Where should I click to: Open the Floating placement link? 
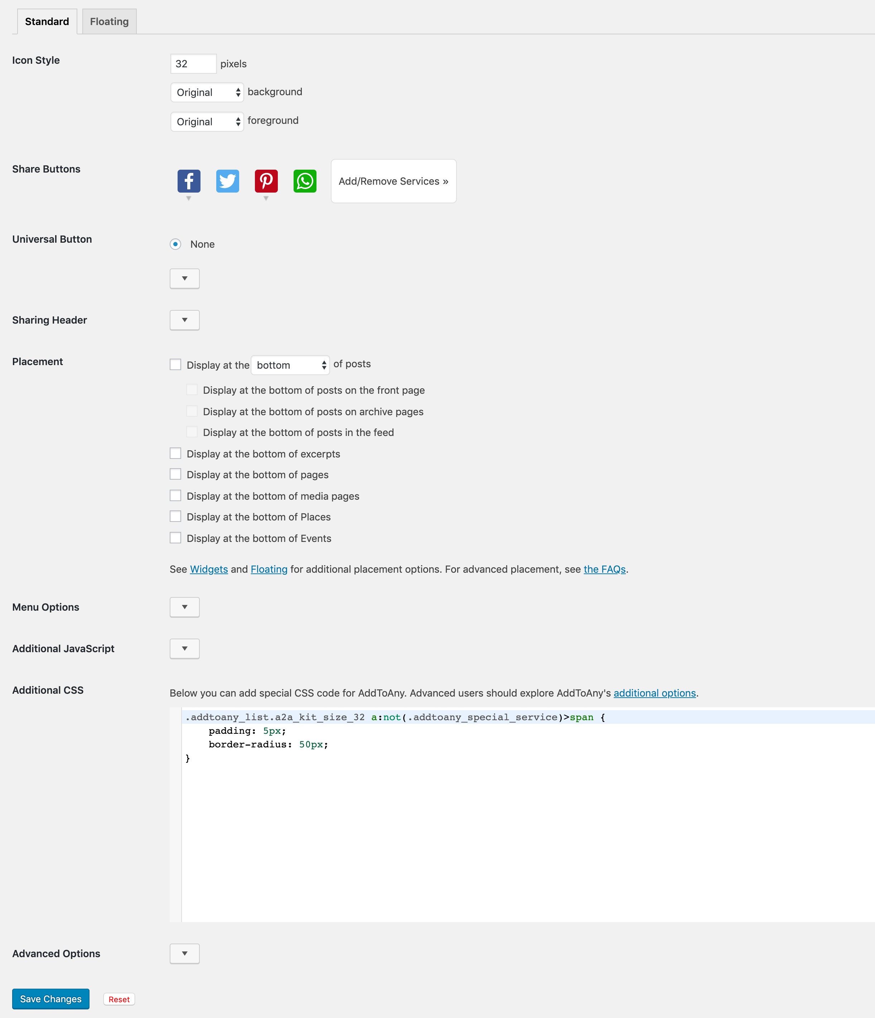tap(269, 569)
